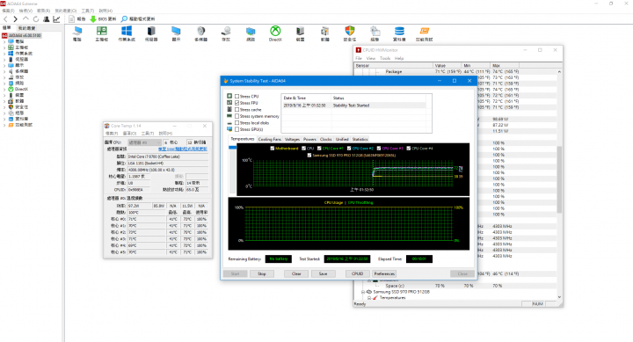Viewport: 633px width, 342px height.
Task: Expand the Computer tree node in sidebar
Action: pos(4,41)
